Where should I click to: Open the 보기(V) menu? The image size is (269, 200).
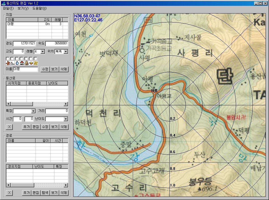tap(23, 8)
